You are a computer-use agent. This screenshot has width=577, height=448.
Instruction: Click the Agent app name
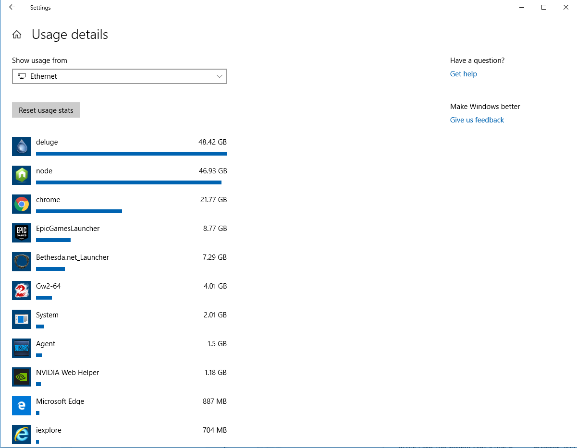[x=46, y=344]
